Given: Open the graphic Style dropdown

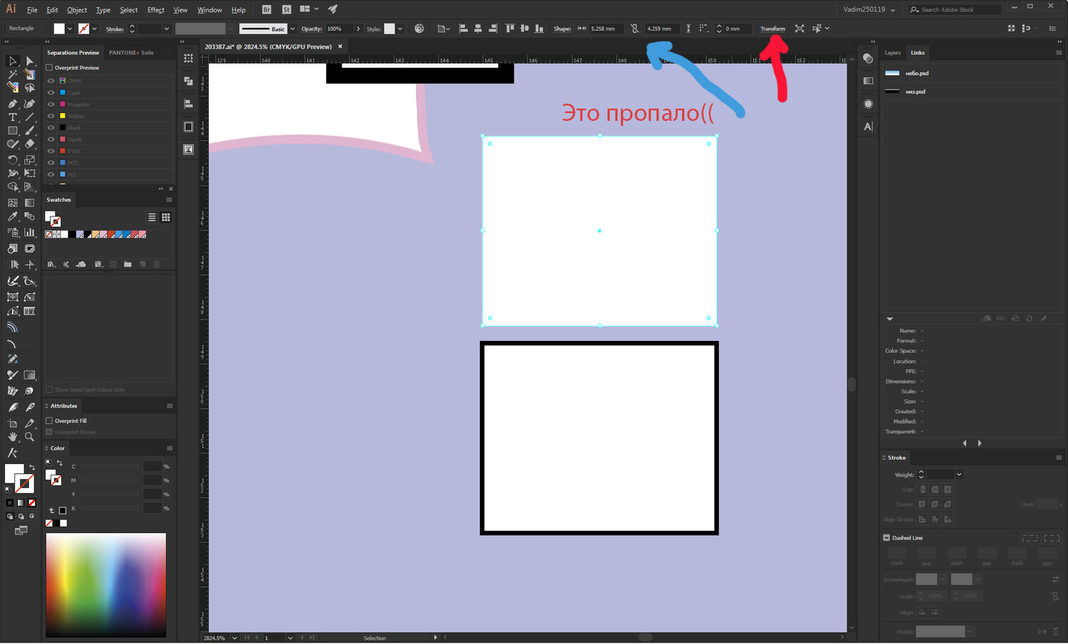Looking at the screenshot, I should (x=400, y=29).
